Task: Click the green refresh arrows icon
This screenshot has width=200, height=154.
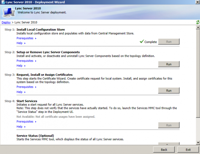Action: pos(198,22)
